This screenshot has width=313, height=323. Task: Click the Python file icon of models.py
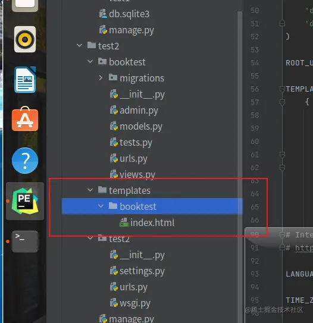(114, 126)
